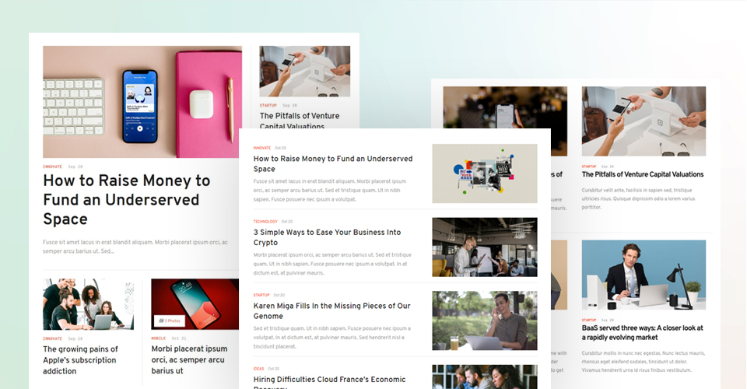The width and height of the screenshot is (747, 389).
Task: Click the TECHNOLOGY category label
Action: click(x=265, y=222)
